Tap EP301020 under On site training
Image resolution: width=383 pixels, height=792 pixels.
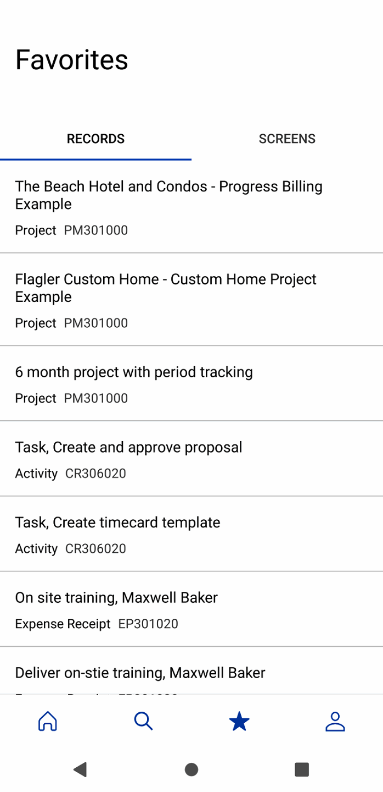[x=148, y=624]
